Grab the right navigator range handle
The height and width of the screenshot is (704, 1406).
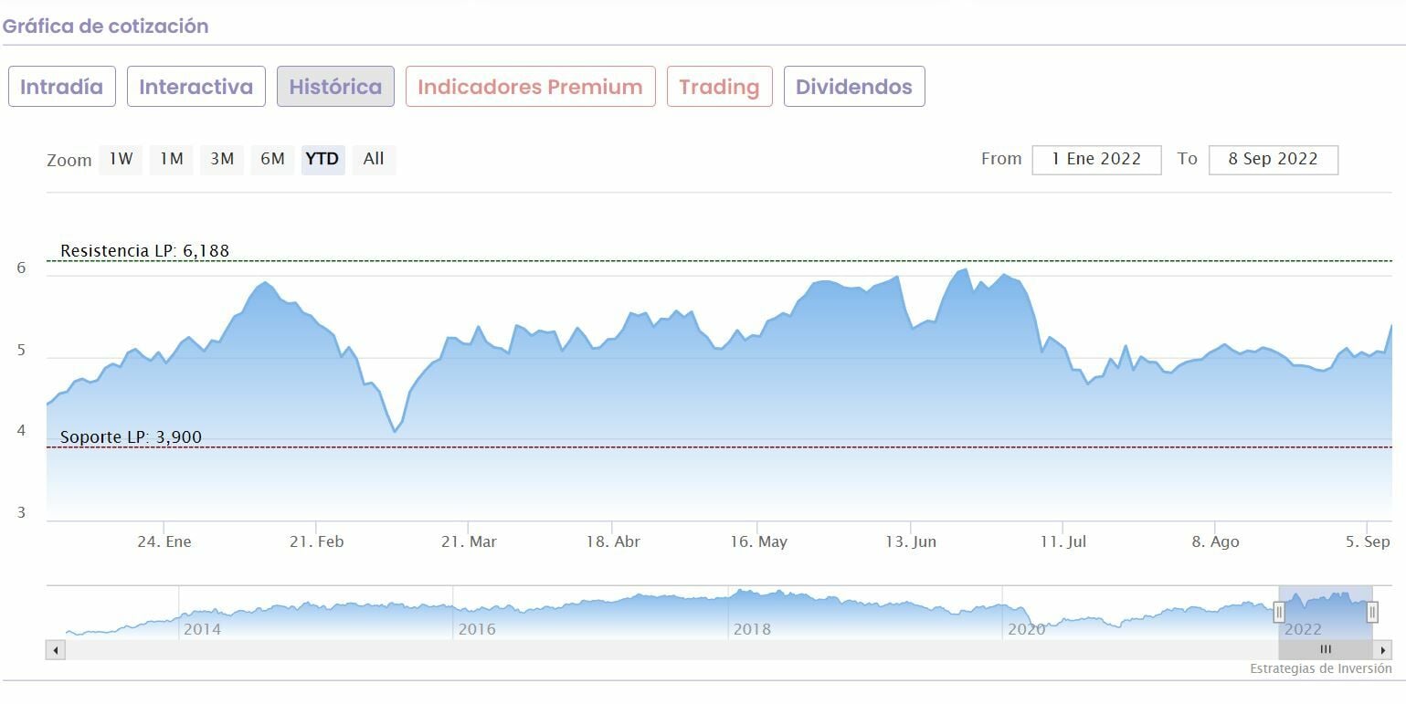[x=1372, y=612]
